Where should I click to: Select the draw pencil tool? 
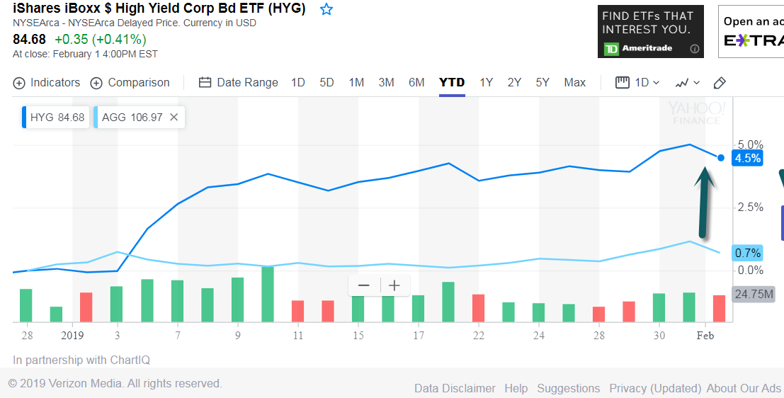coord(720,83)
